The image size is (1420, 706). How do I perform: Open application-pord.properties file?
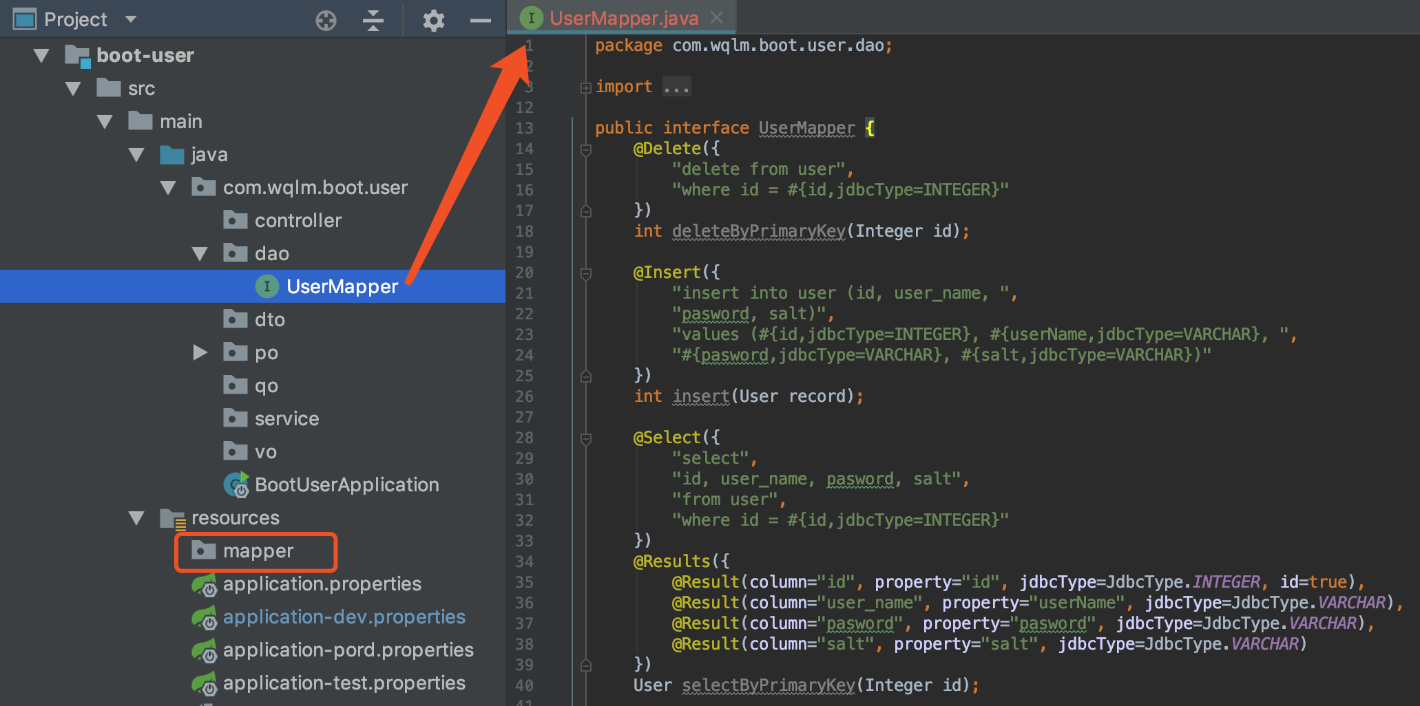click(x=348, y=650)
